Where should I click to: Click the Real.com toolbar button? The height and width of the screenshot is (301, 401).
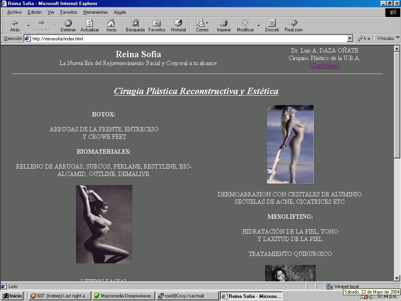(293, 26)
